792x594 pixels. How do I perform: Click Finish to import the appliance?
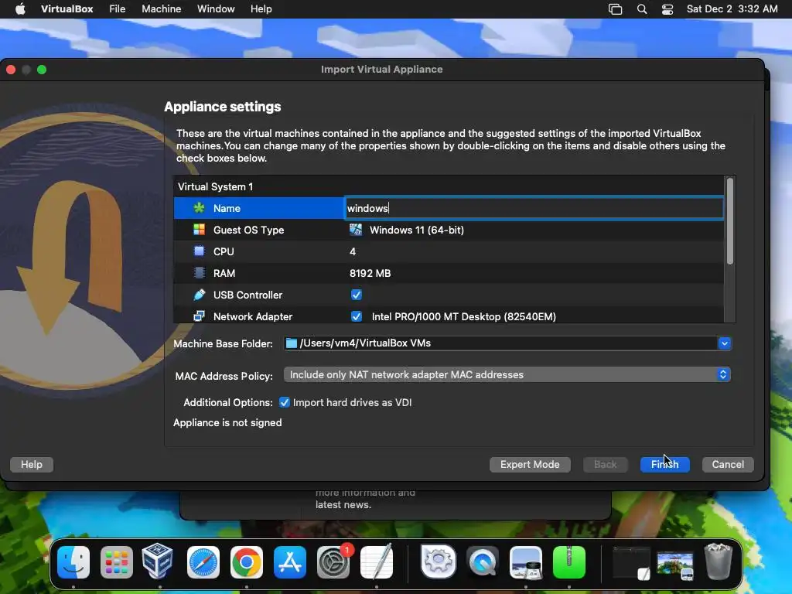[x=664, y=464]
